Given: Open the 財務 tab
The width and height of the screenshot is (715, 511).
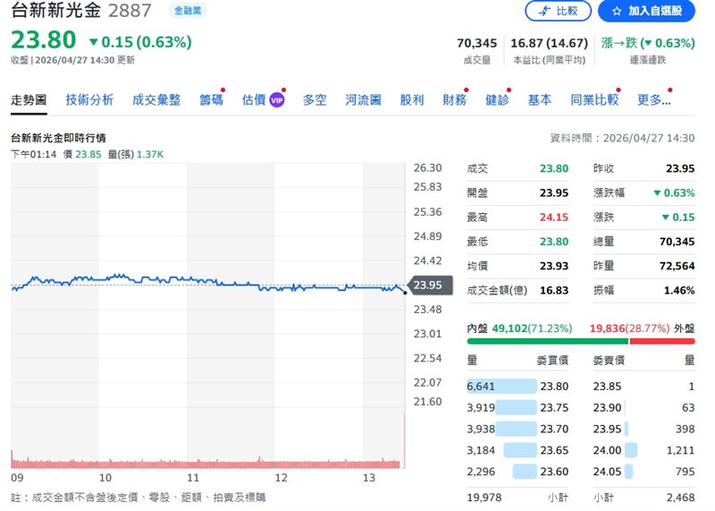Looking at the screenshot, I should pyautogui.click(x=455, y=99).
